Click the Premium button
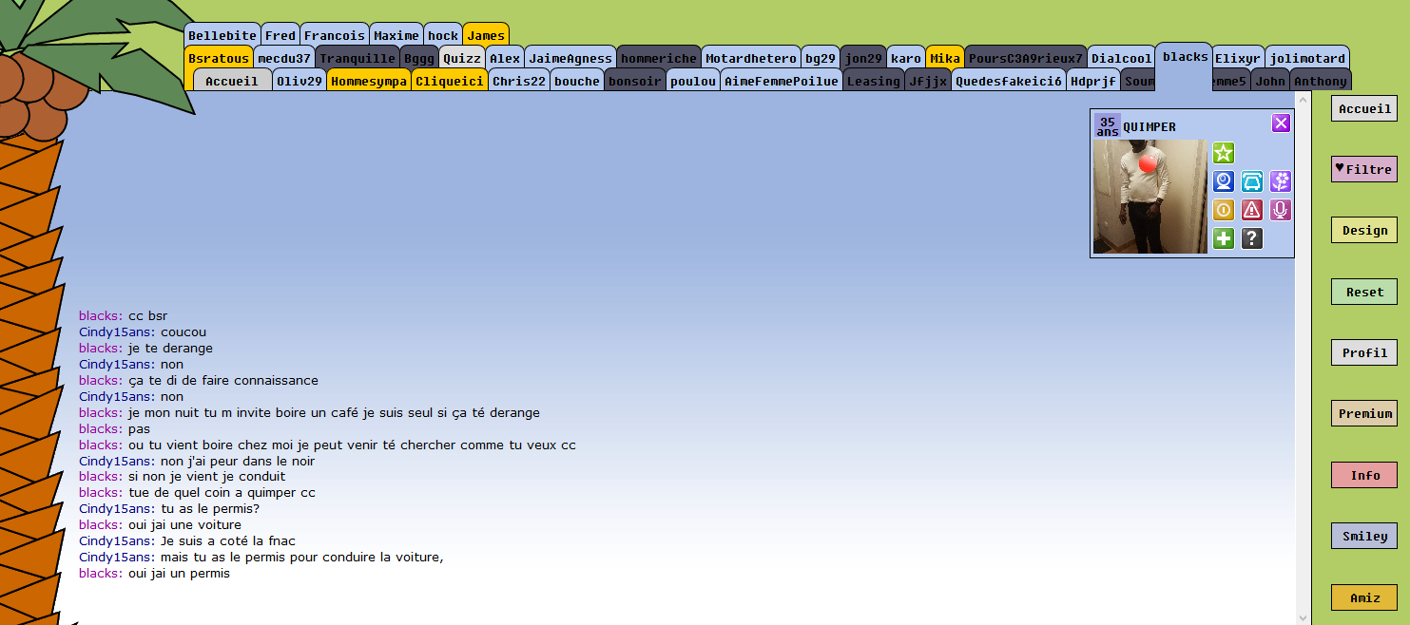1410x625 pixels. 1364,413
